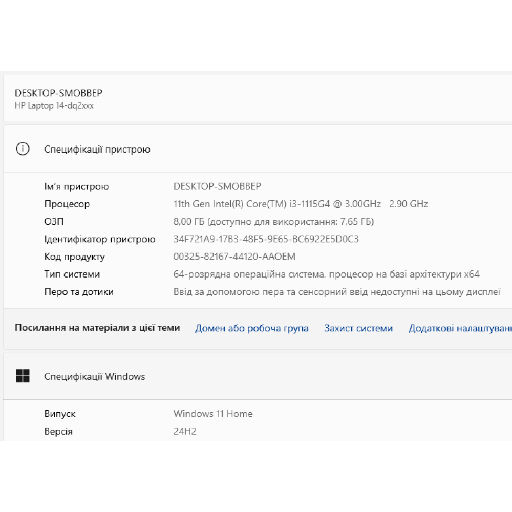Open the Домен або робоча група link
Viewport: 512px width, 512px height.
tap(251, 328)
